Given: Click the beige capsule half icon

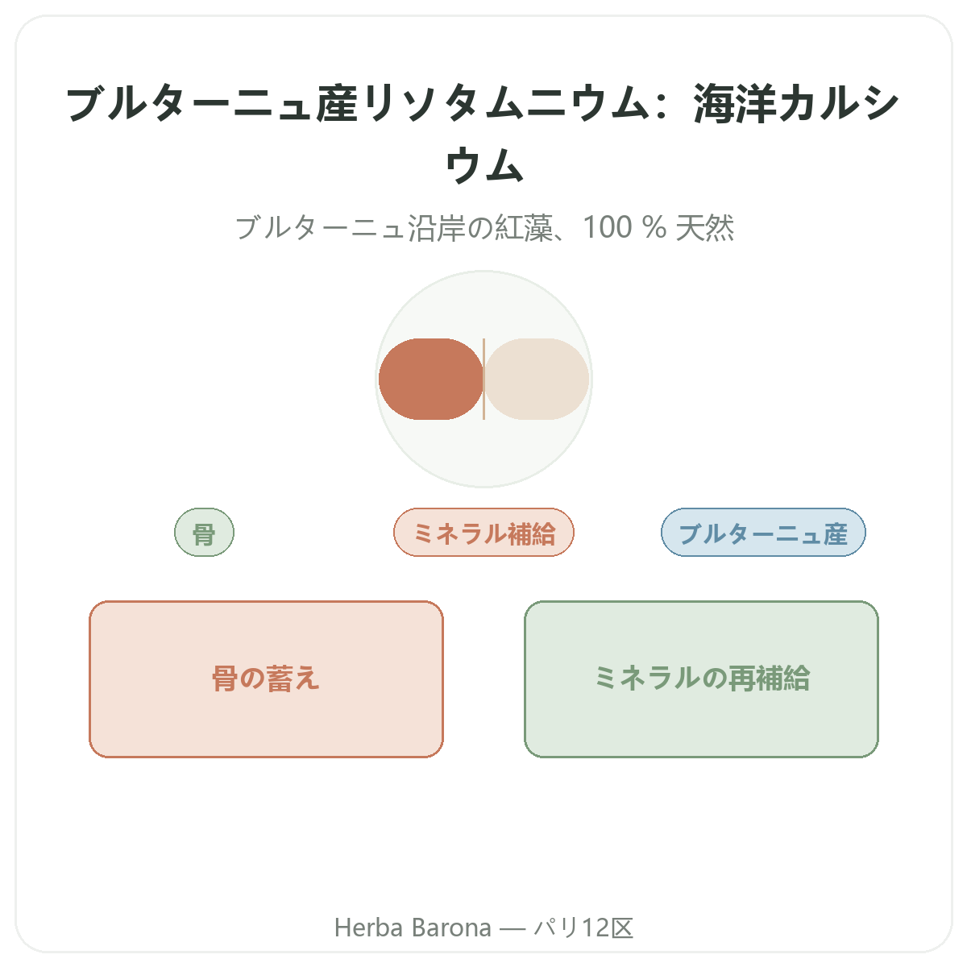Looking at the screenshot, I should [x=537, y=379].
